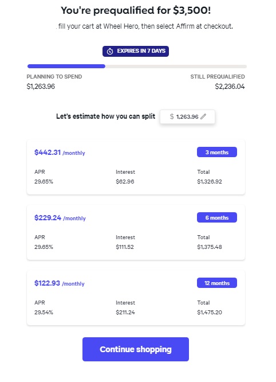
Task: Click the Continue shopping button
Action: coord(136,349)
